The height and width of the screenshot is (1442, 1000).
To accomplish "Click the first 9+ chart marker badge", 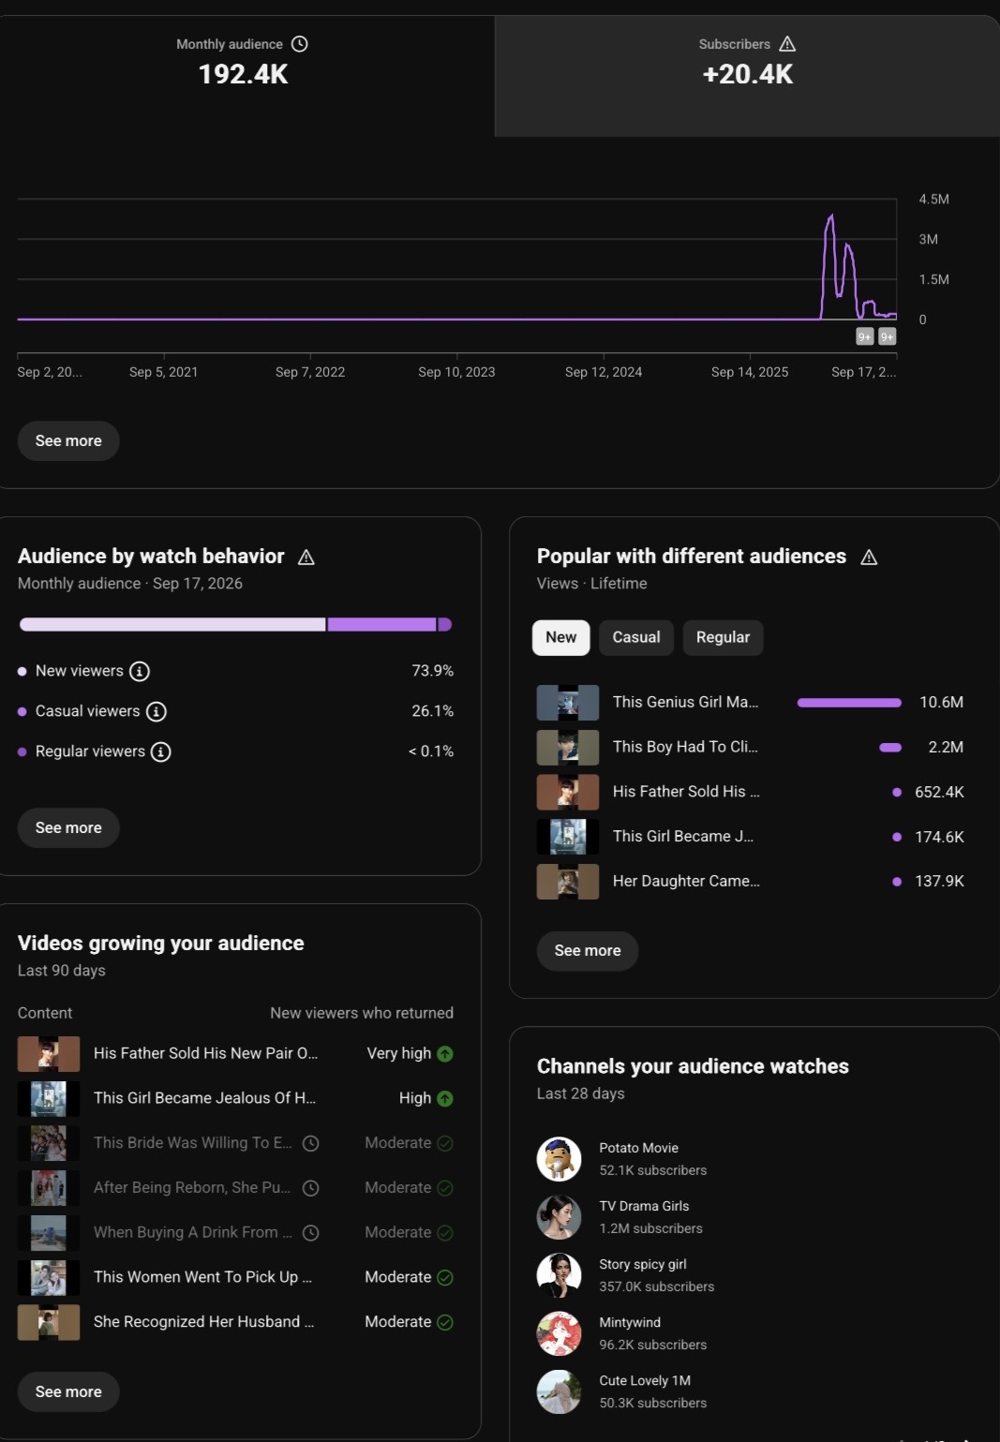I will tap(865, 336).
